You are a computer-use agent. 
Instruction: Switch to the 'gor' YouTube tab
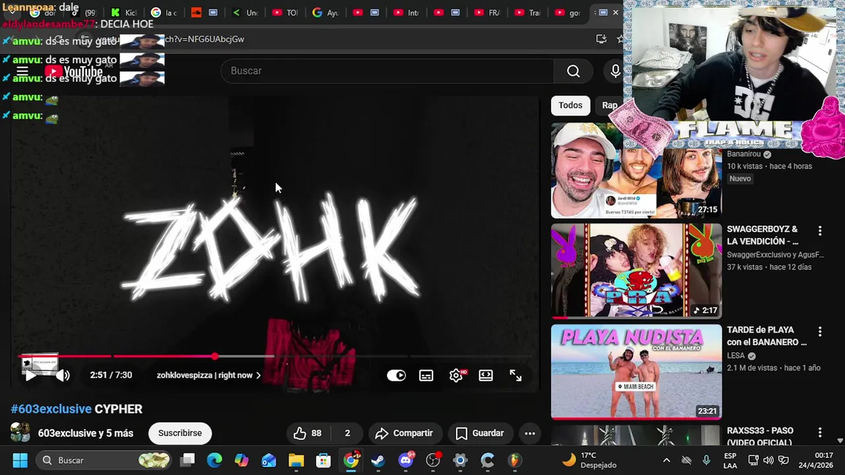tap(568, 13)
